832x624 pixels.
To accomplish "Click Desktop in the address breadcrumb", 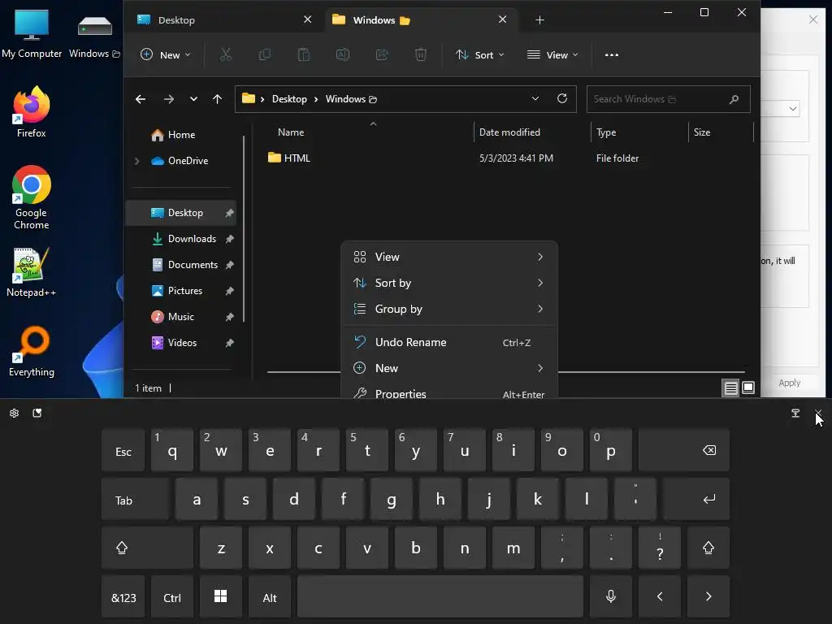I will 289,99.
